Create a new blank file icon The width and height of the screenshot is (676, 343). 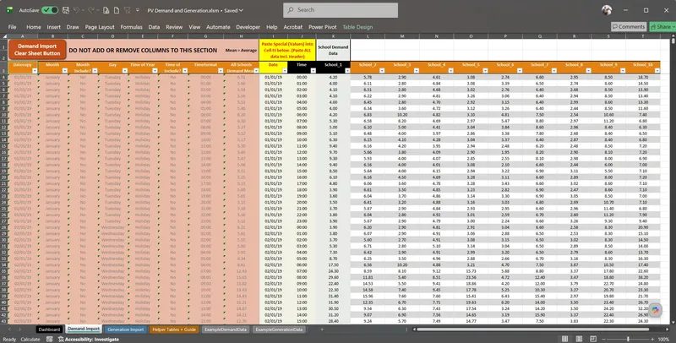[116, 10]
